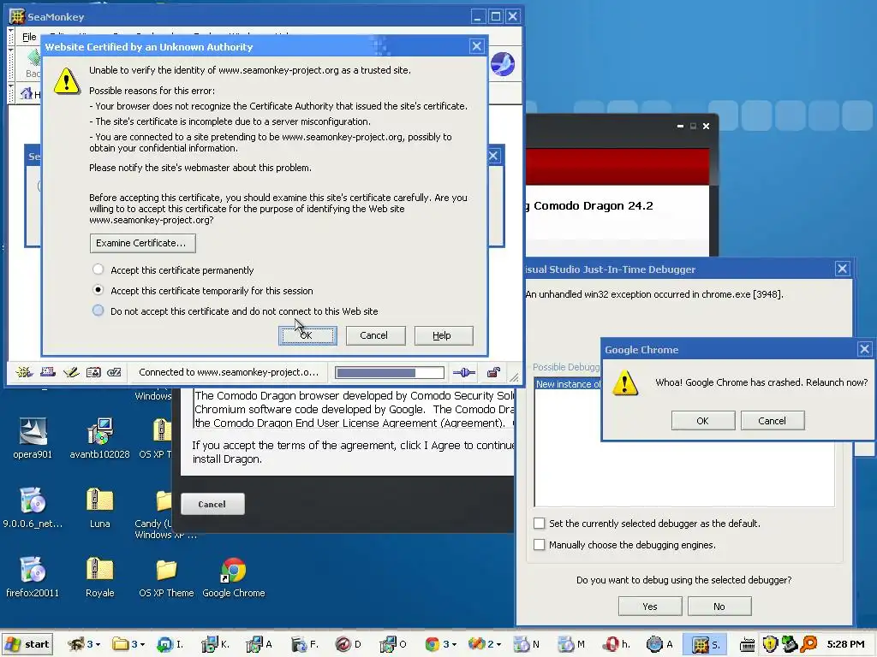Viewport: 877px width, 657px height.
Task: Click the online/offline plug icon in SeaMonkey status bar
Action: [x=463, y=373]
